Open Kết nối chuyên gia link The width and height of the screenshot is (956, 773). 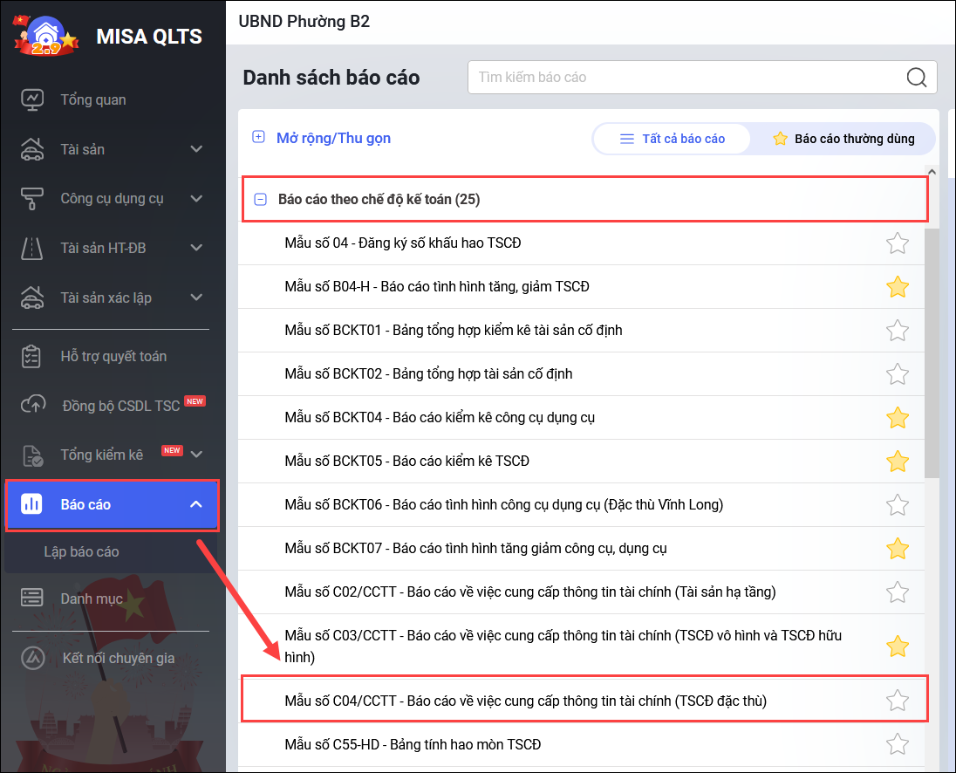[119, 658]
